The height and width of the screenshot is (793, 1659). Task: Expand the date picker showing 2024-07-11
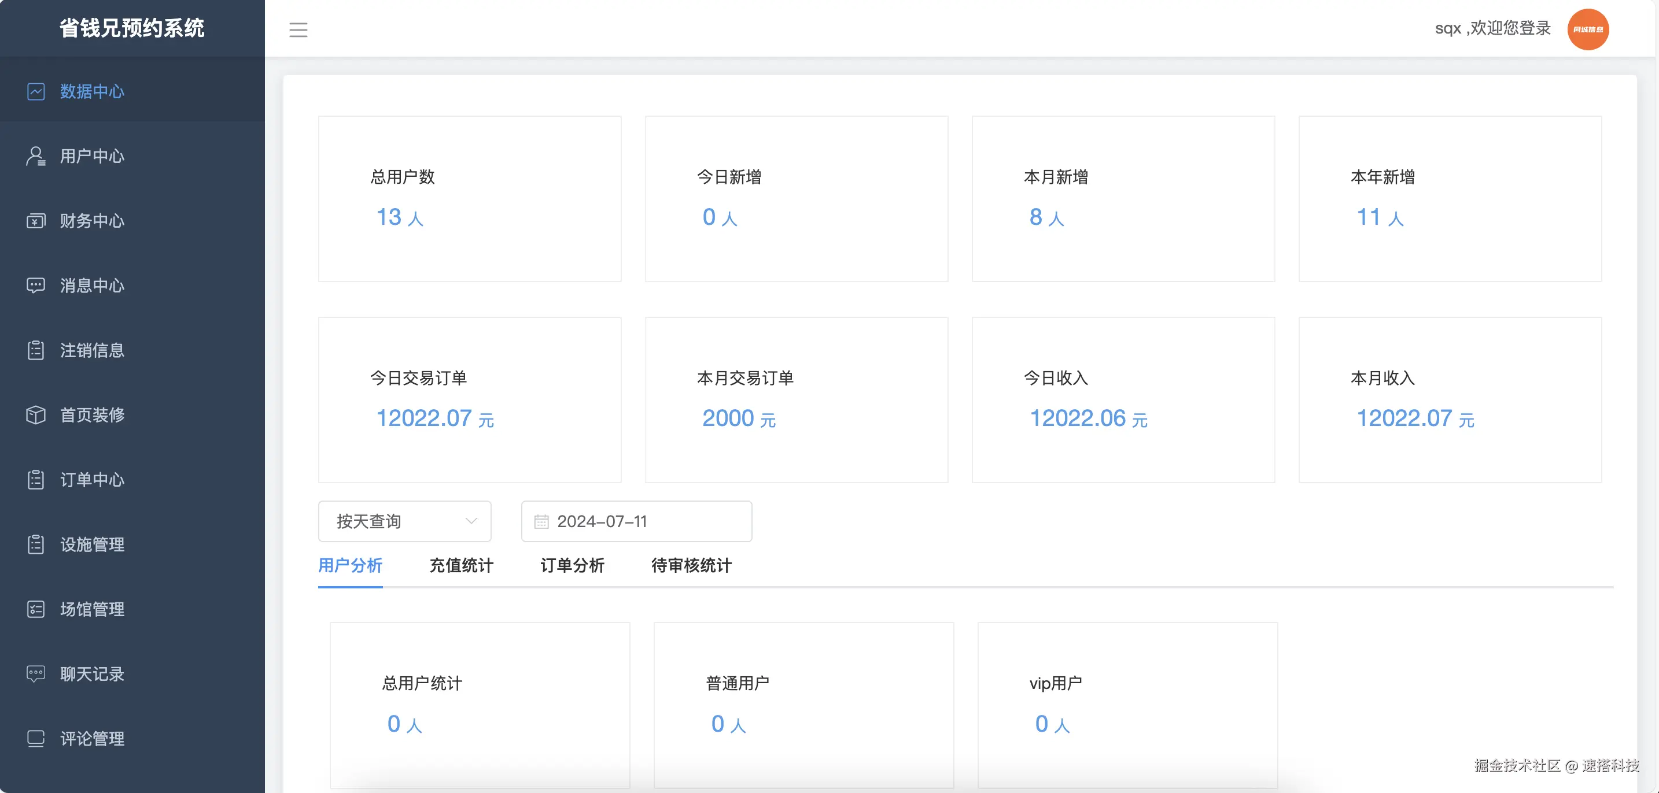636,521
